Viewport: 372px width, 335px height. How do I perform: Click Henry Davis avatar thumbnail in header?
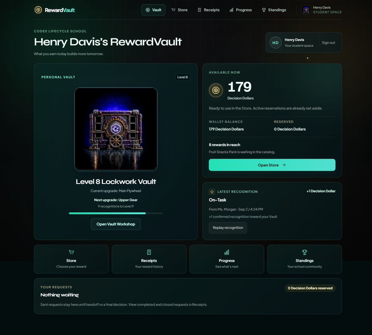(306, 10)
